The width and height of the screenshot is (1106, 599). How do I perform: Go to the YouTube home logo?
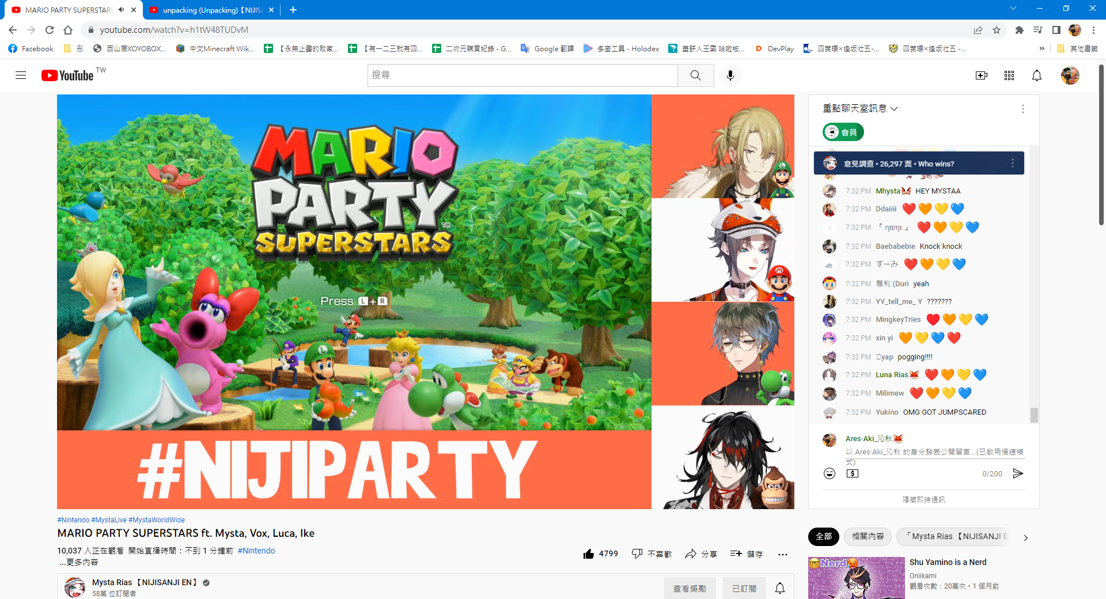click(x=67, y=75)
